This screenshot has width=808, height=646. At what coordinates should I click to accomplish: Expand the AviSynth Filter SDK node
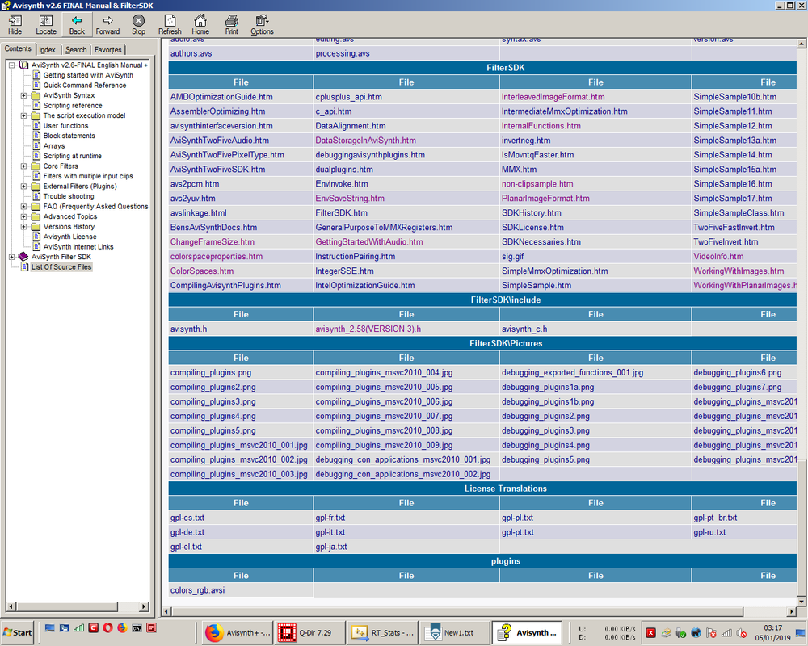point(11,257)
